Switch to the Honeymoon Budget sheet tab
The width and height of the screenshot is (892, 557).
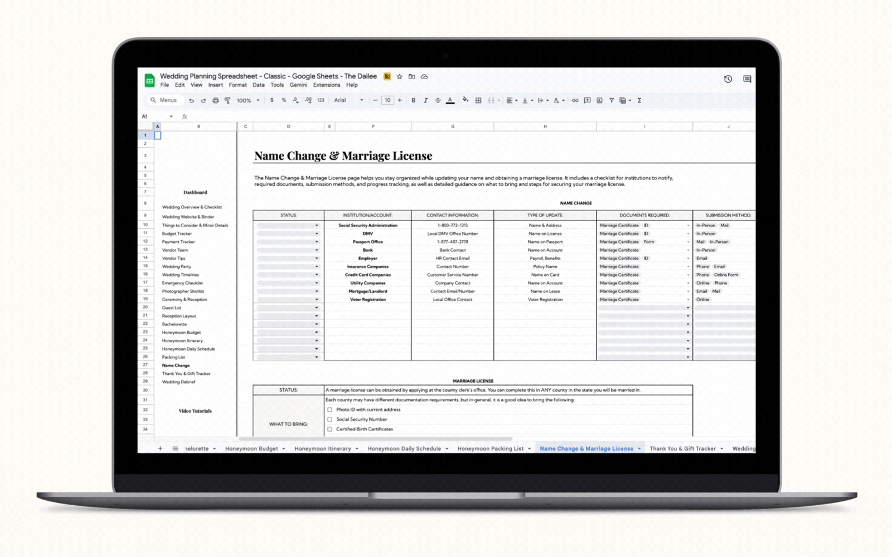click(x=251, y=449)
